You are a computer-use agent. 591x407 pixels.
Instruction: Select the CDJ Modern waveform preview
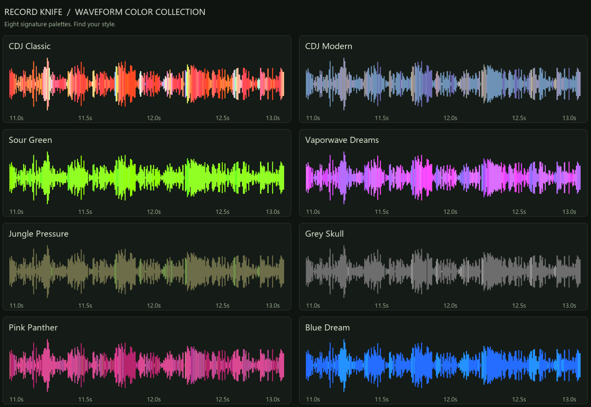[443, 84]
